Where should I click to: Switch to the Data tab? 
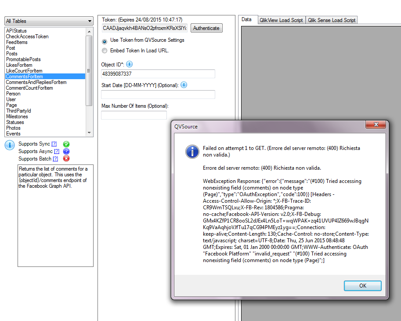[246, 19]
